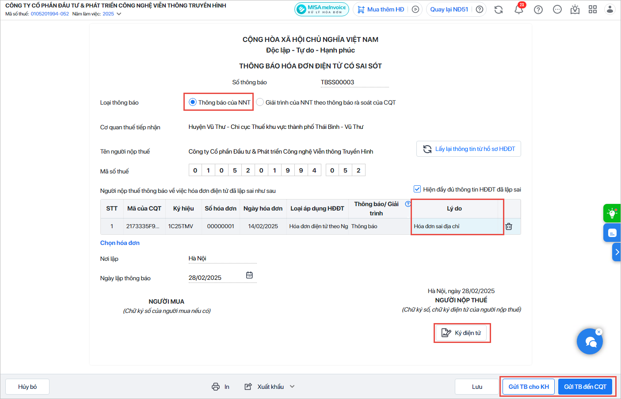Open the apps grid icon
The image size is (621, 399).
click(593, 9)
